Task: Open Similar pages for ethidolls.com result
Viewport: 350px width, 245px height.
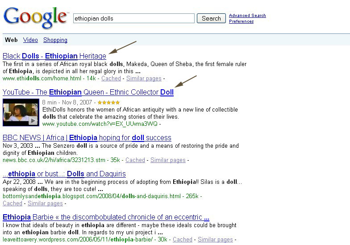Action: (x=144, y=79)
